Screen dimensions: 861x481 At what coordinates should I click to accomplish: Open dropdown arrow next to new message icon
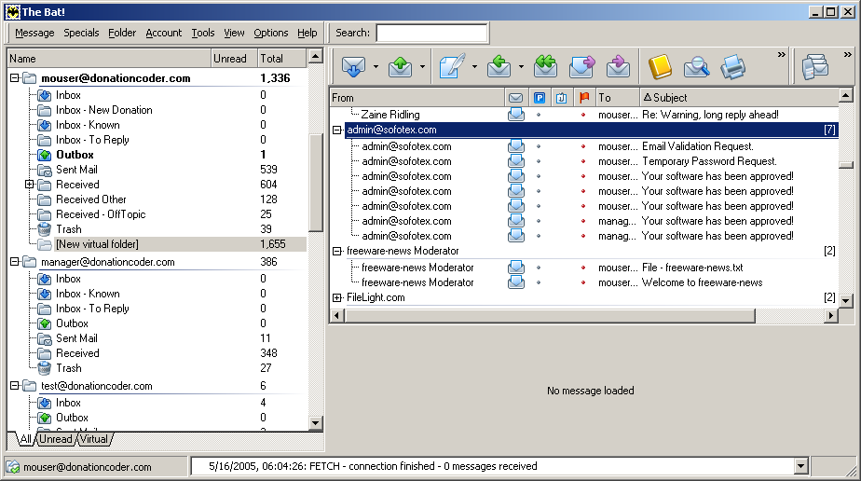(475, 67)
